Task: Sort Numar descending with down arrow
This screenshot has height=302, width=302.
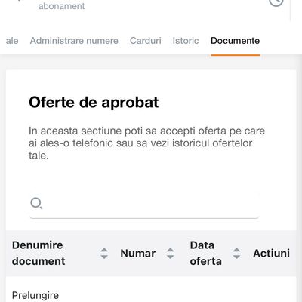Action: [171, 257]
